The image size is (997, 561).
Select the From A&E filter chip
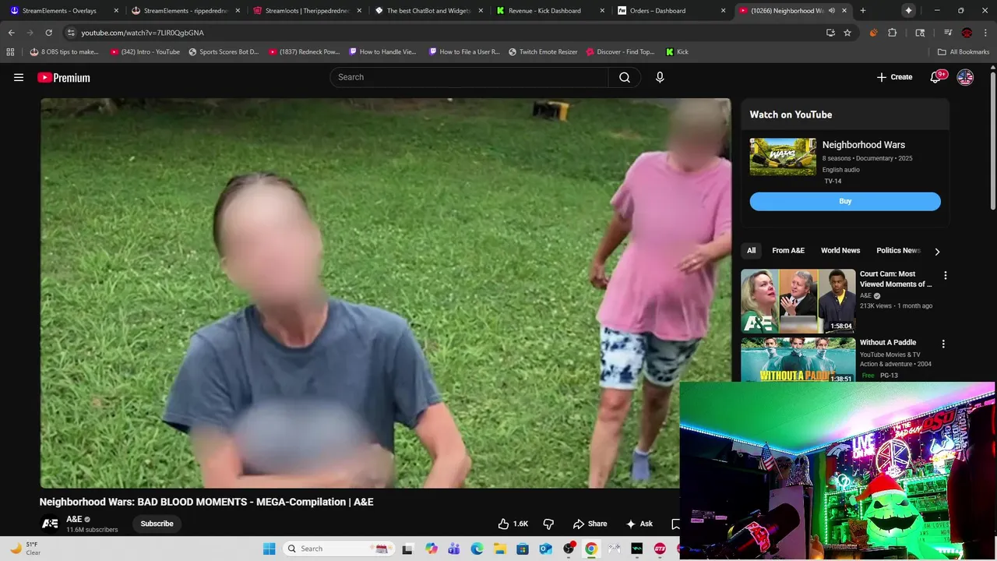pyautogui.click(x=788, y=251)
